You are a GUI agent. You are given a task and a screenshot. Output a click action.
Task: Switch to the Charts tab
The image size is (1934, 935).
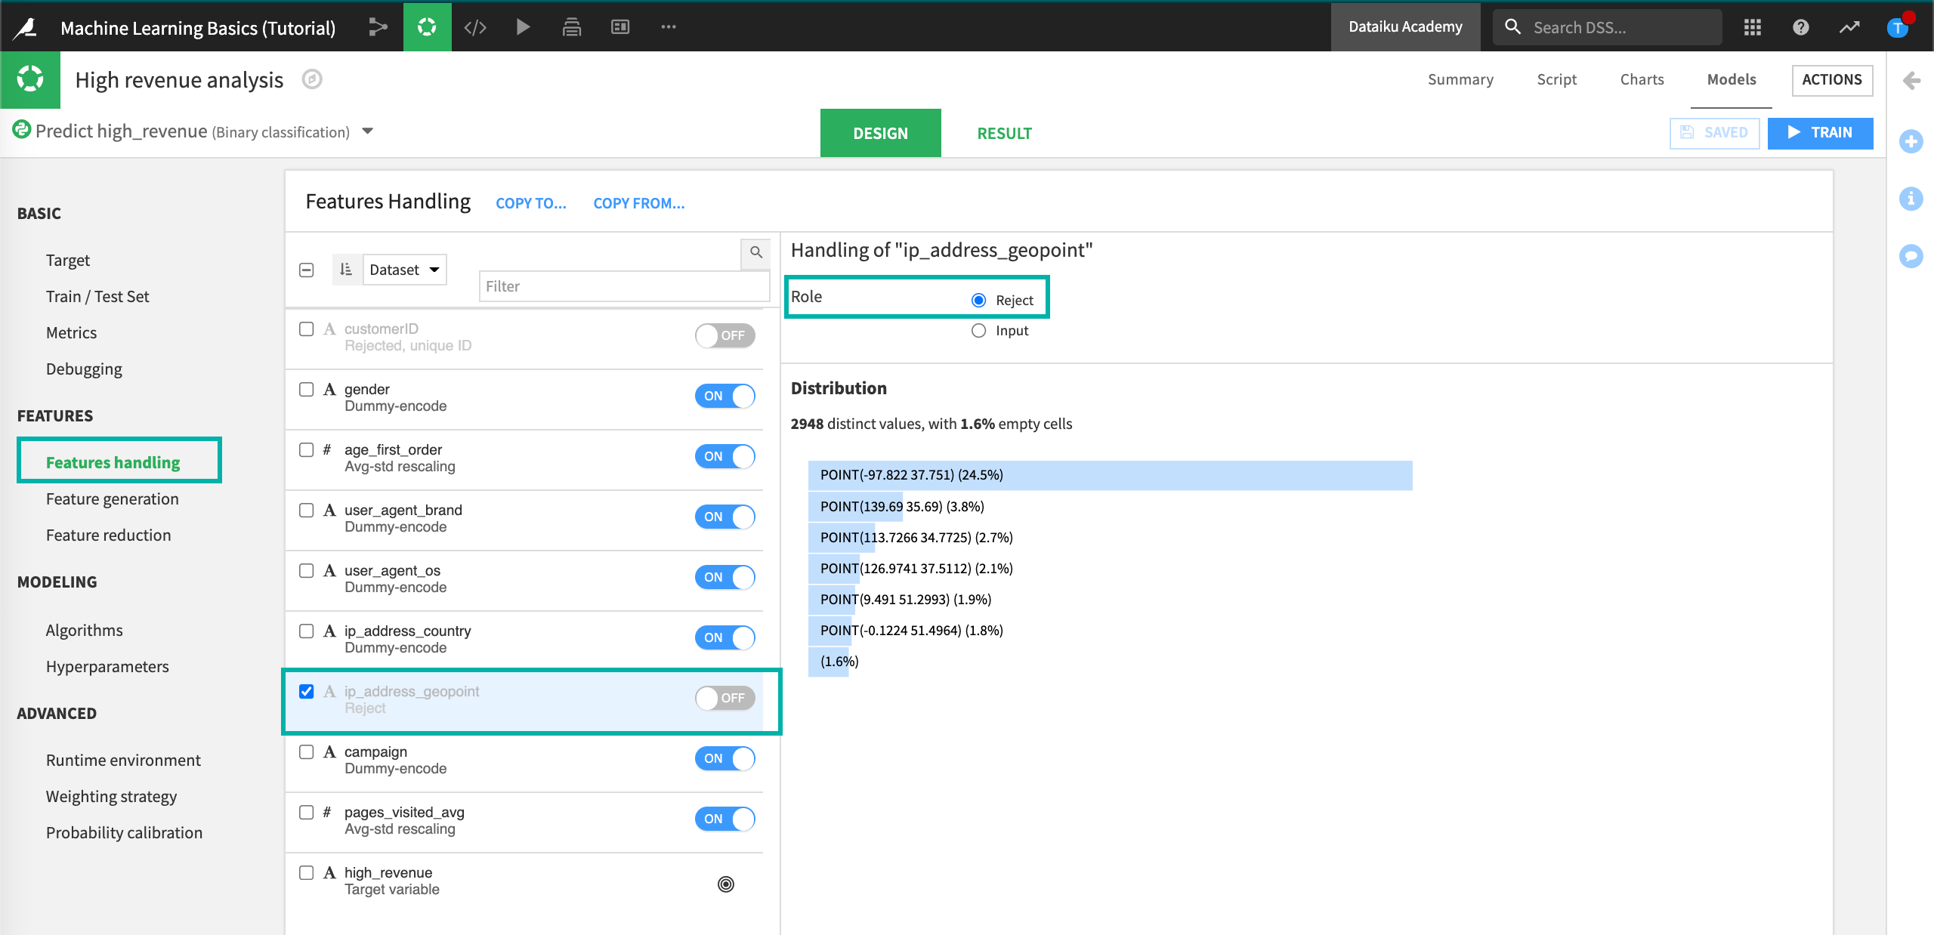1642,79
